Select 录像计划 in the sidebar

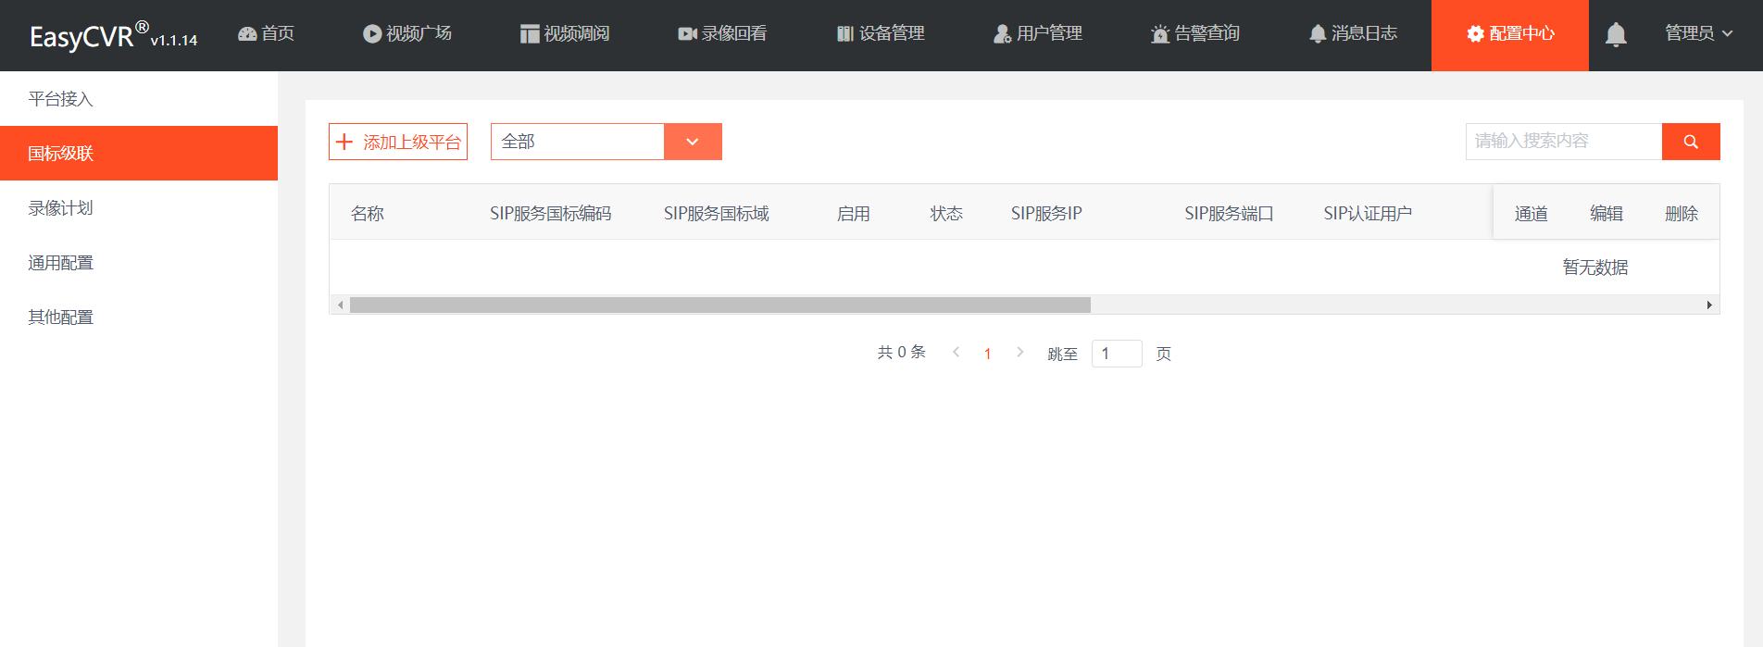(61, 208)
